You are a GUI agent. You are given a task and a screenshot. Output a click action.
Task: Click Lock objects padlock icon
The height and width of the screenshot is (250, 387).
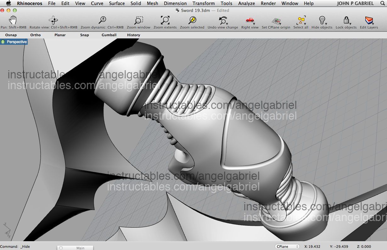tap(346, 21)
